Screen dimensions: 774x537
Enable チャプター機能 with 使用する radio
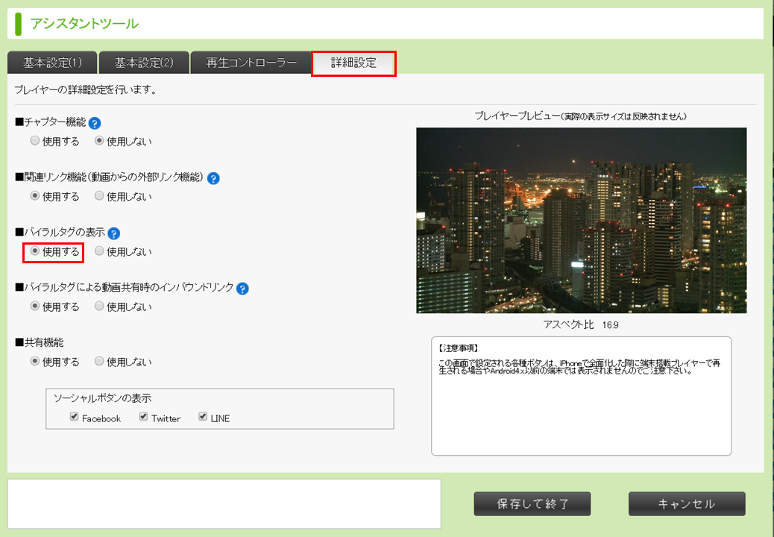pyautogui.click(x=35, y=141)
